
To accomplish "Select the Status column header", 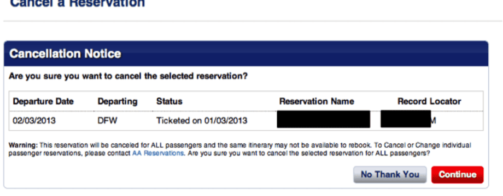I will (x=169, y=101).
